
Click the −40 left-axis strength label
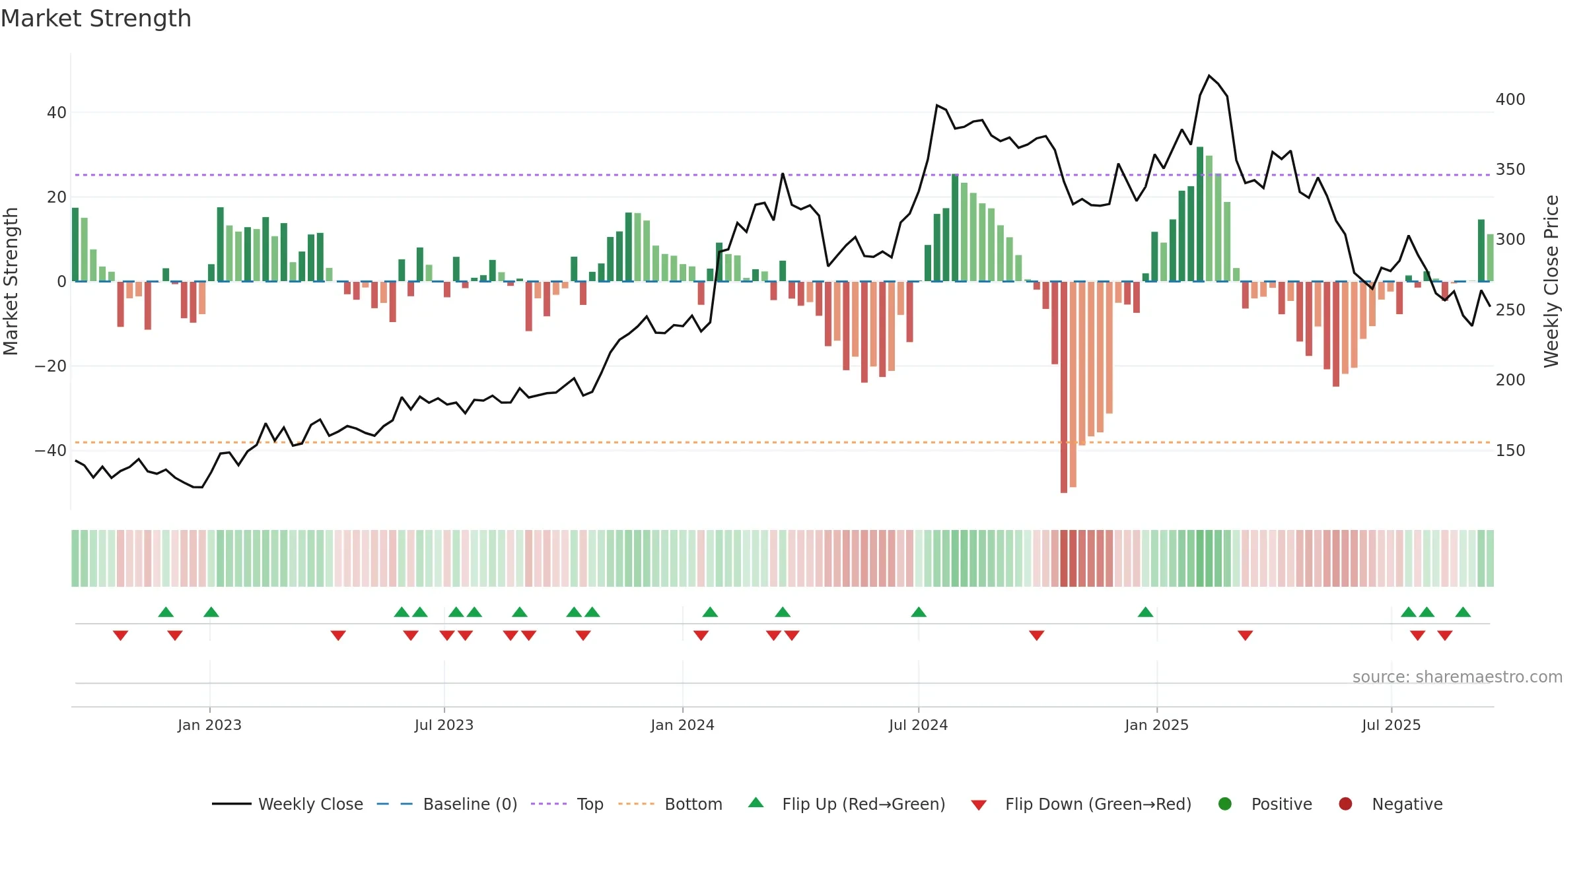[x=51, y=451]
